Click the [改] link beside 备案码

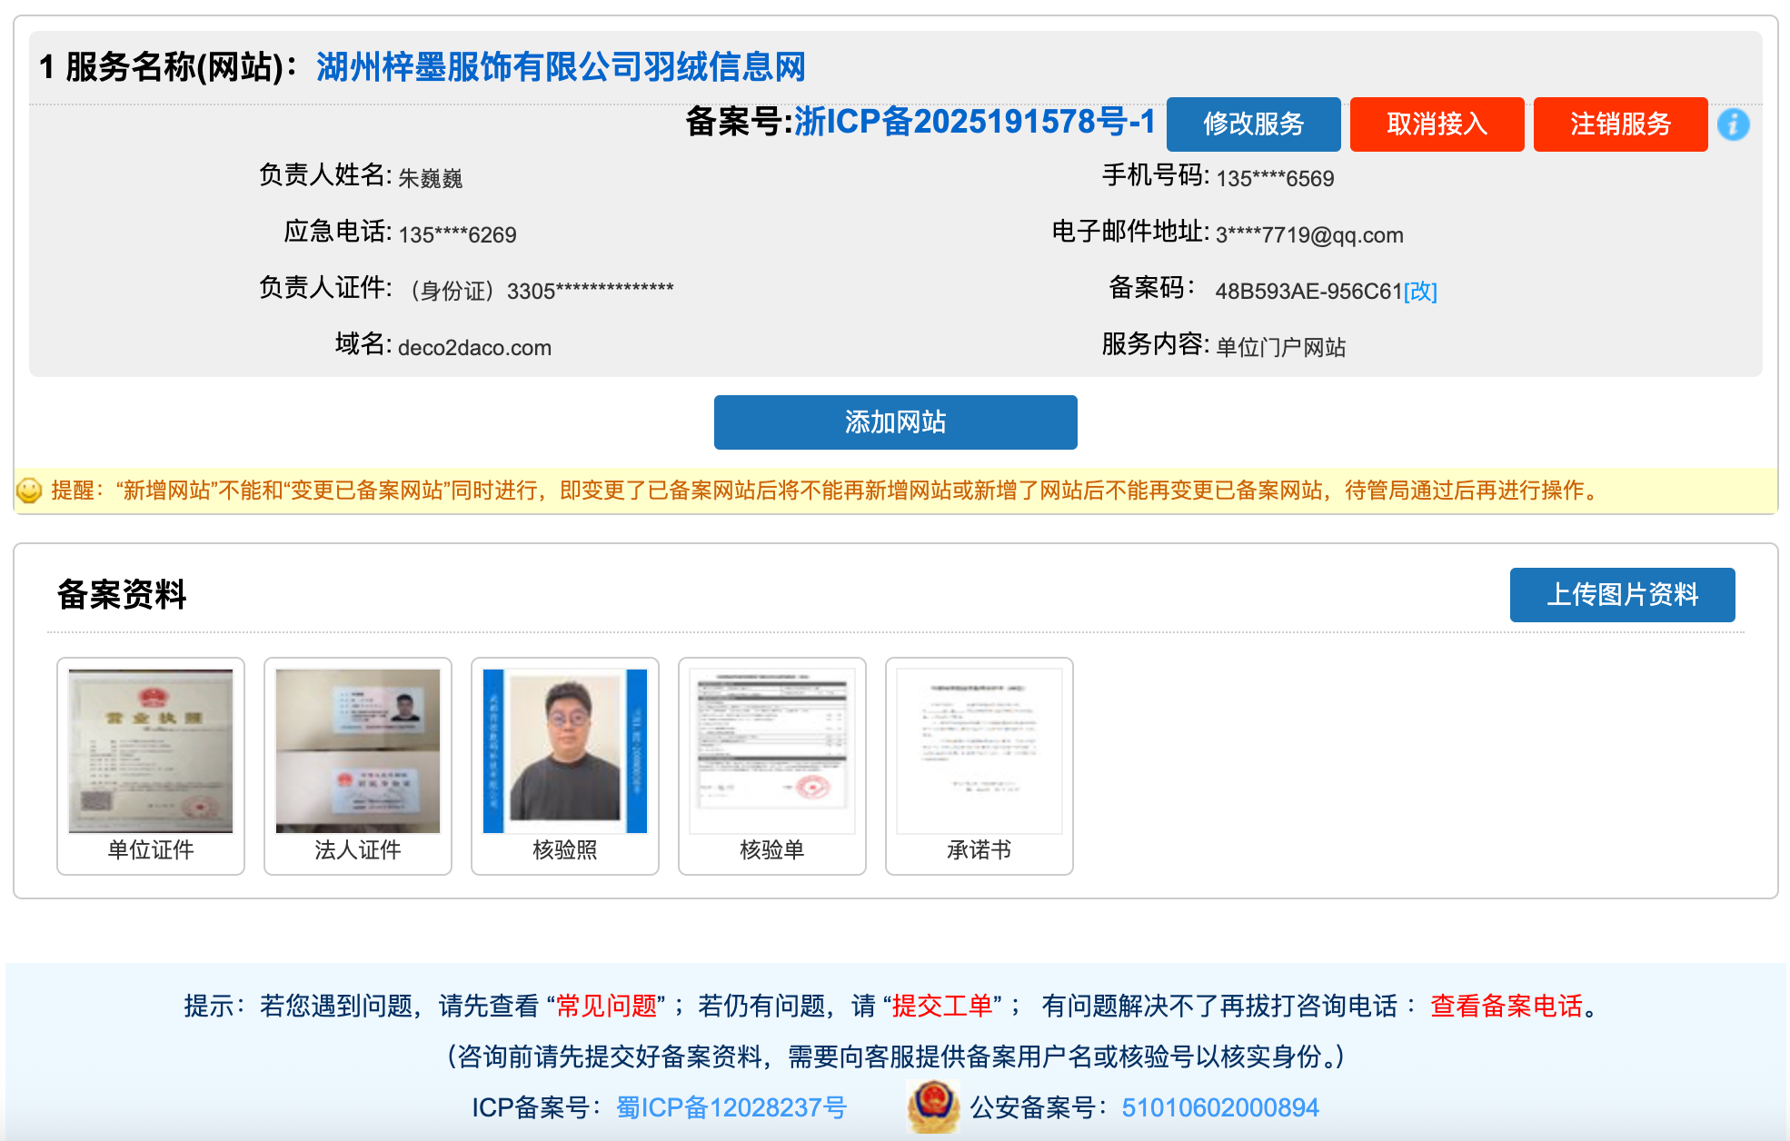point(1420,292)
